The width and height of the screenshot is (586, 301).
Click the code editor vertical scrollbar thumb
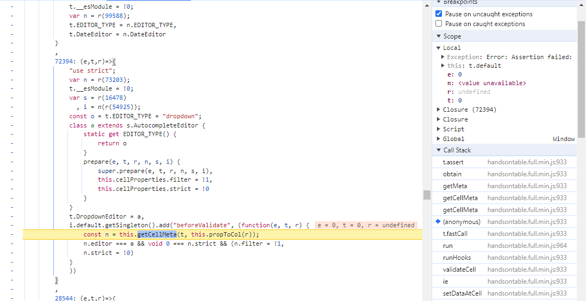pos(427,195)
